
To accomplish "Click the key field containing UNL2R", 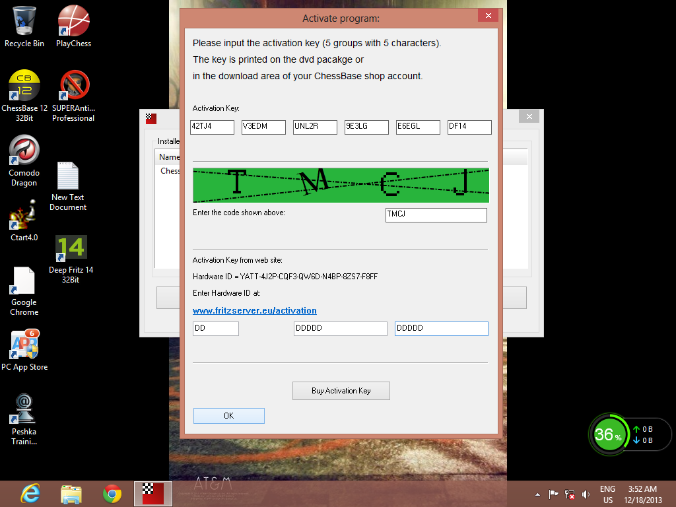I will pos(315,127).
